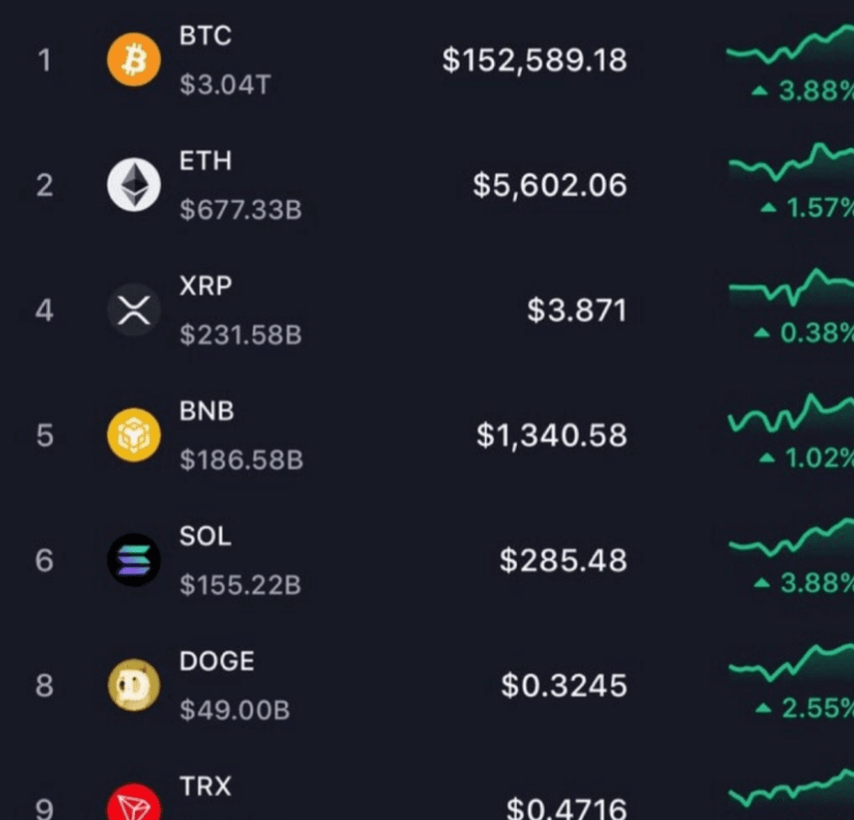This screenshot has height=820, width=854.
Task: Select the DOGE ticker name
Action: 217,661
